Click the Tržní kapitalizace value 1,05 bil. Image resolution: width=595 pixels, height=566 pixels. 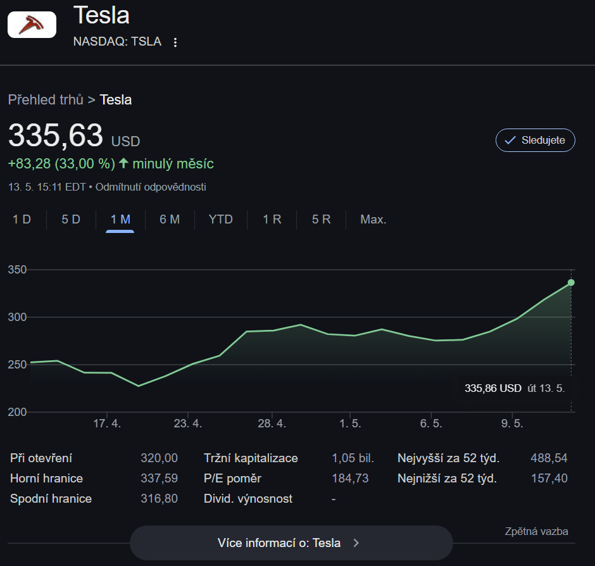(353, 458)
